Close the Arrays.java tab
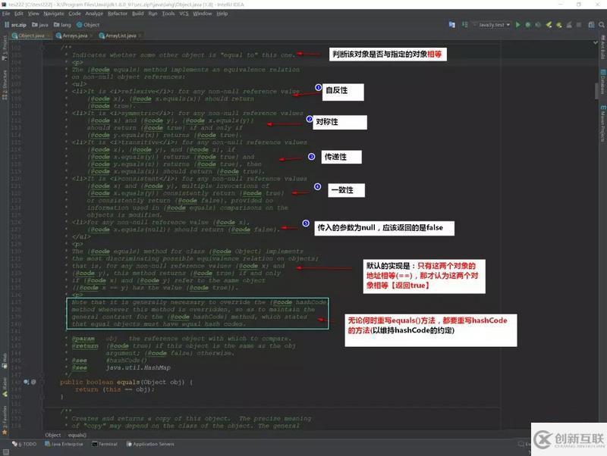 [x=91, y=36]
